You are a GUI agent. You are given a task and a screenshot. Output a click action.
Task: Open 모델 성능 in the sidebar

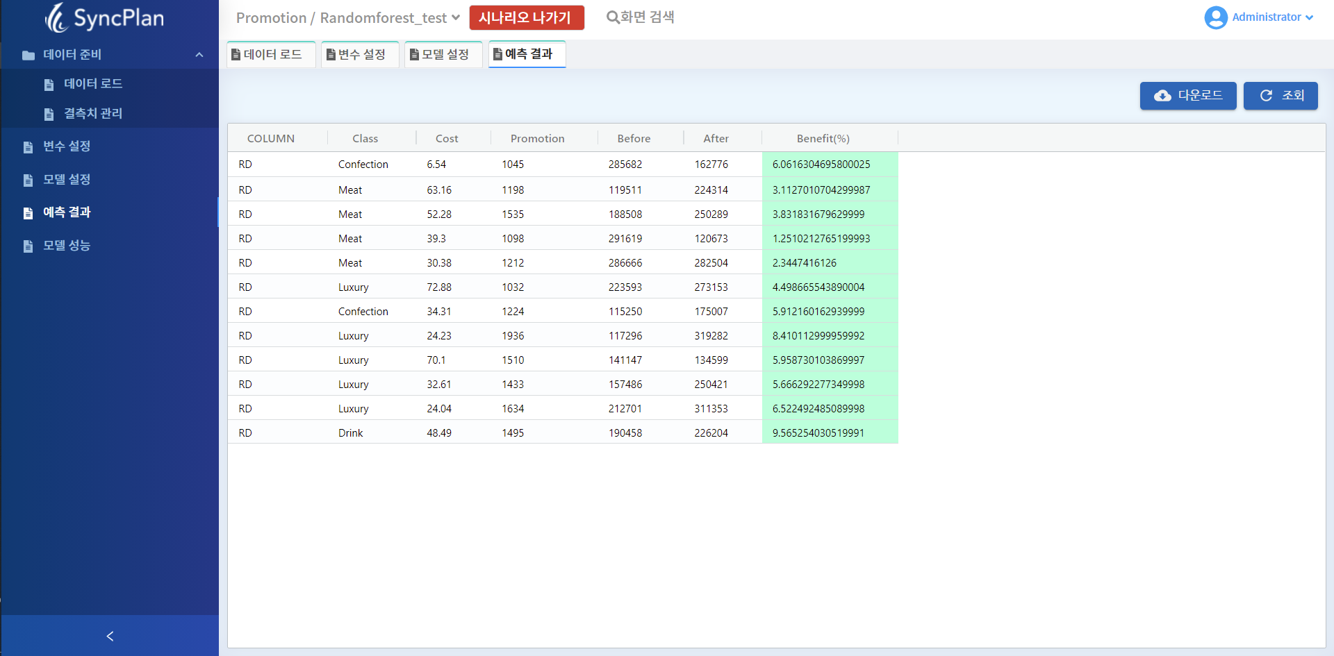(67, 246)
